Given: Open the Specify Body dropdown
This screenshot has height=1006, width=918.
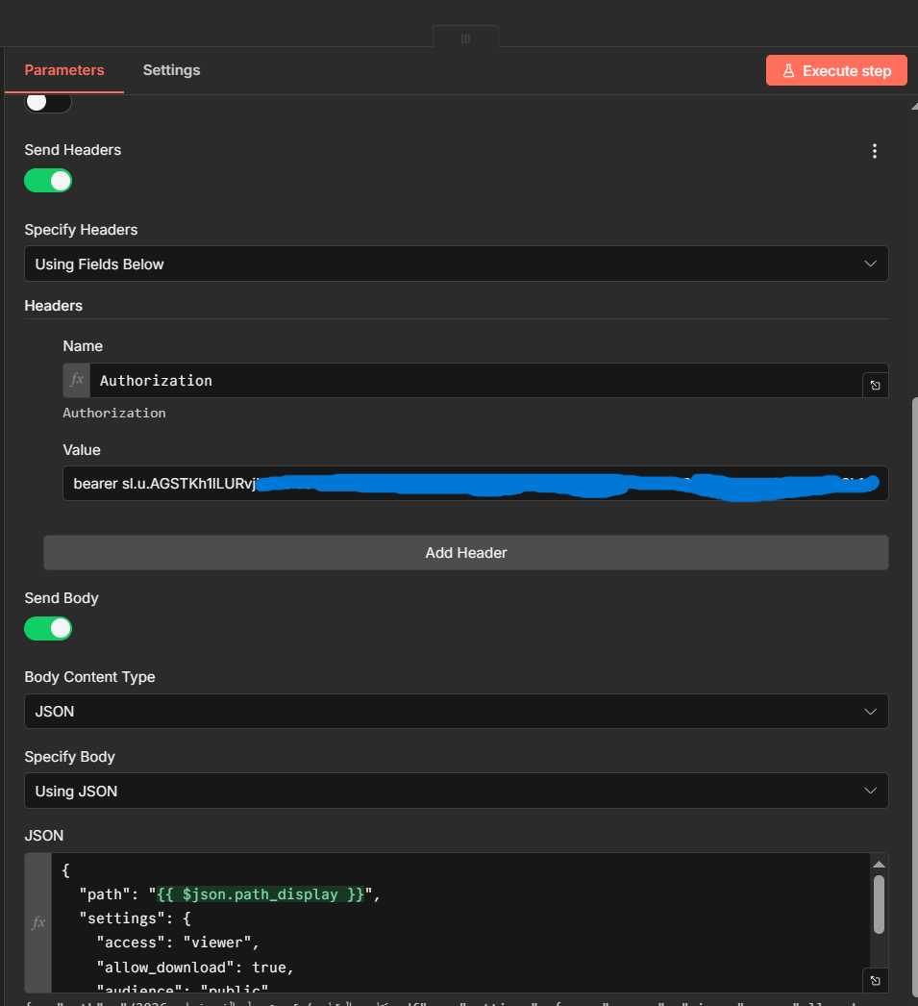Looking at the screenshot, I should pos(456,791).
